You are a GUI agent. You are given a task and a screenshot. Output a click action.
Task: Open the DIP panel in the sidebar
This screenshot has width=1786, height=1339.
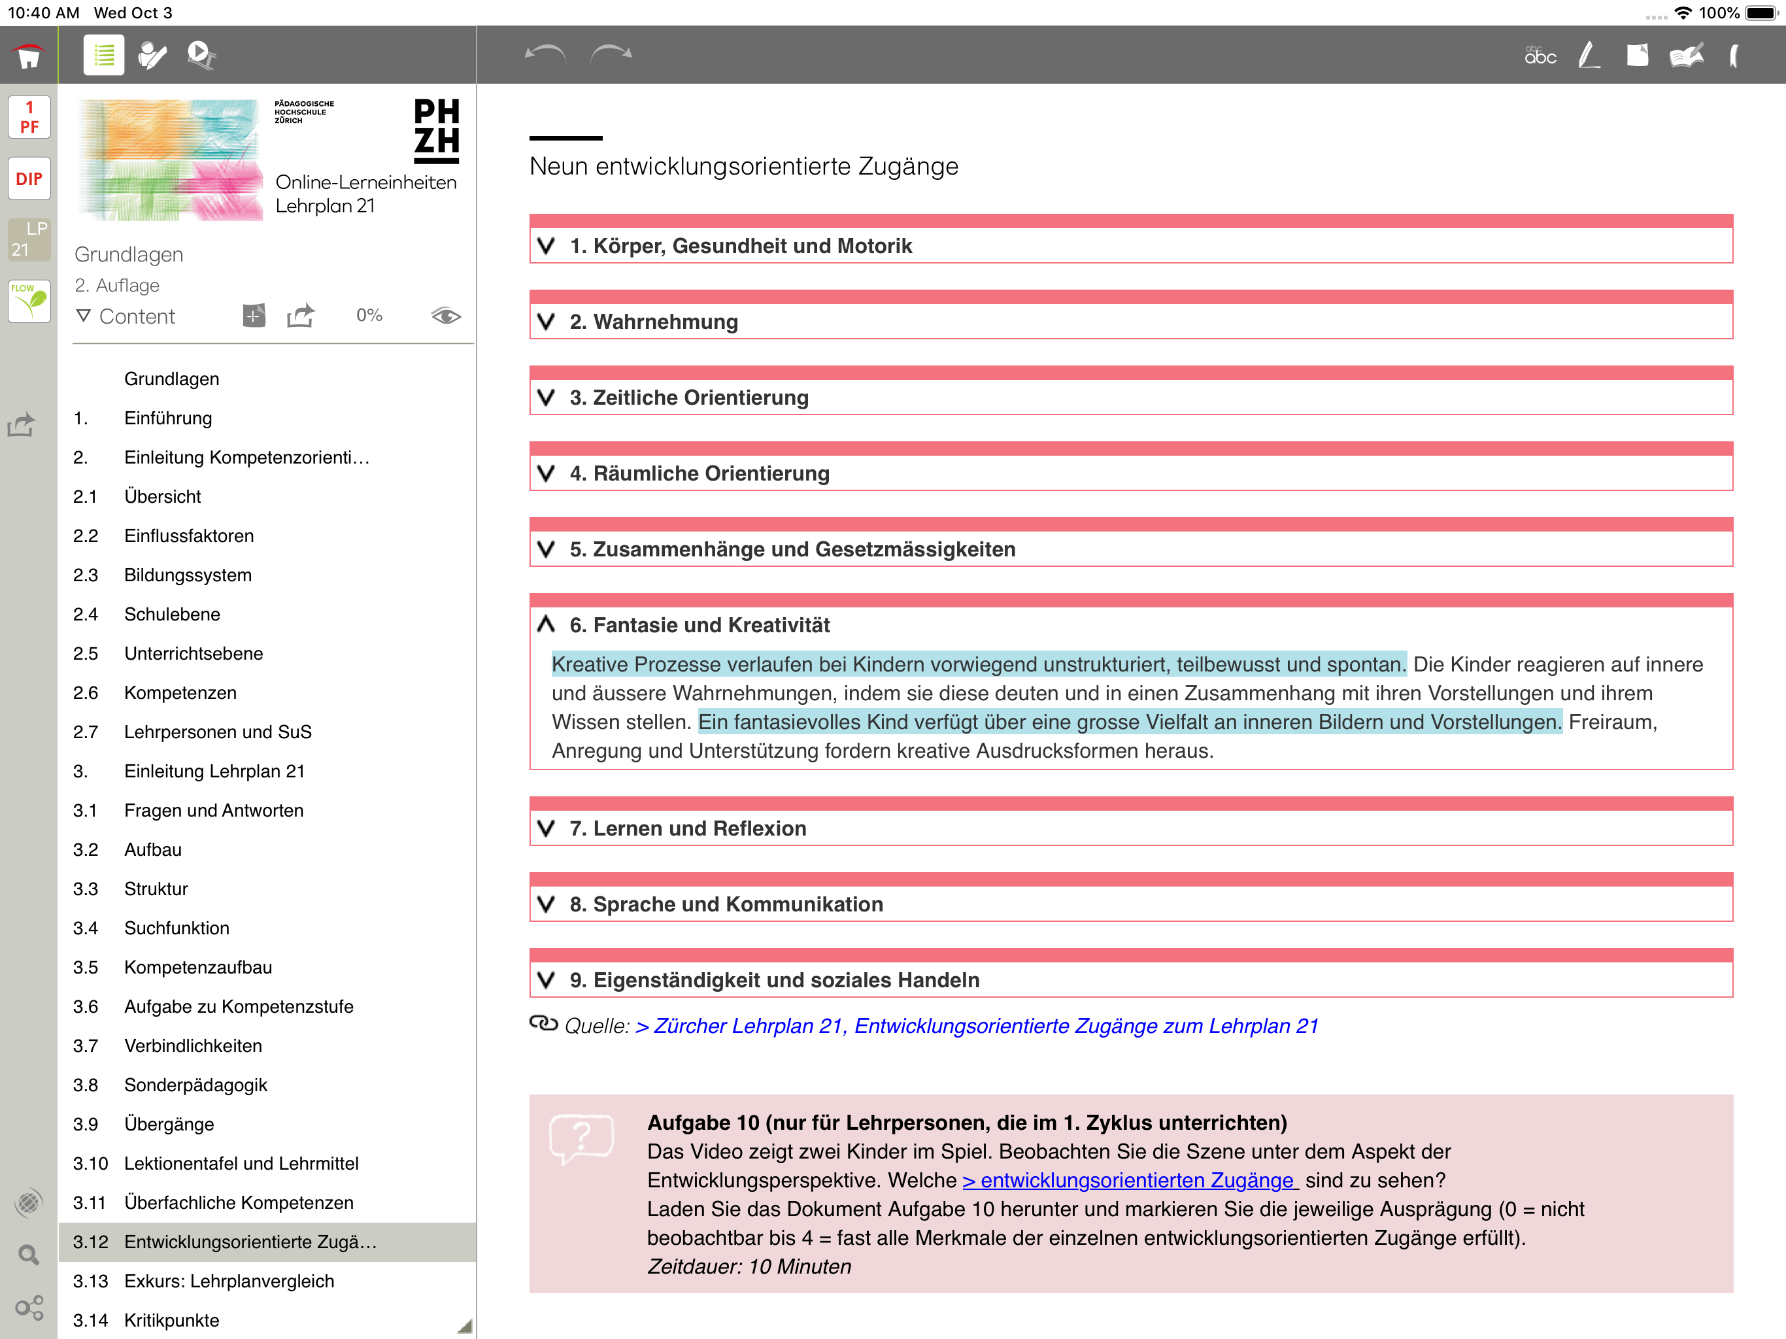pyautogui.click(x=28, y=178)
